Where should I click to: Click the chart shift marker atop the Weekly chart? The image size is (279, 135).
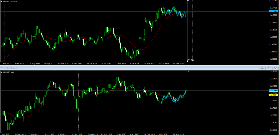[188, 1]
